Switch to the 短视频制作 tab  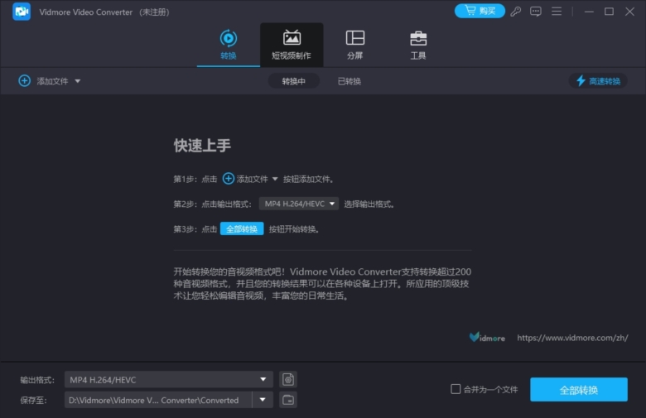[x=292, y=45]
